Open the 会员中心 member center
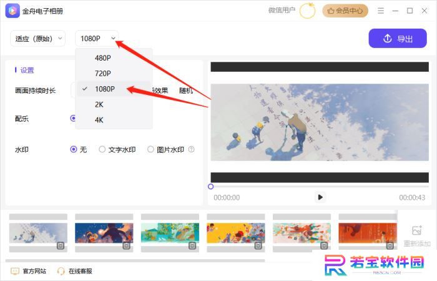 click(345, 11)
